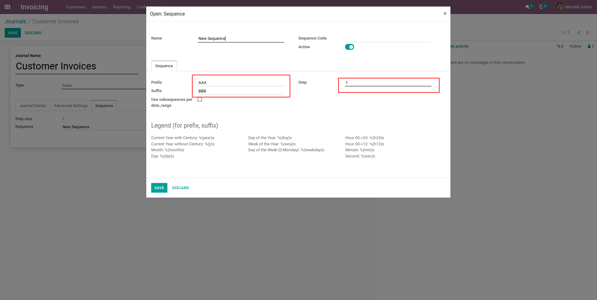Click the Follow button
This screenshot has width=597, height=300.
576,46
